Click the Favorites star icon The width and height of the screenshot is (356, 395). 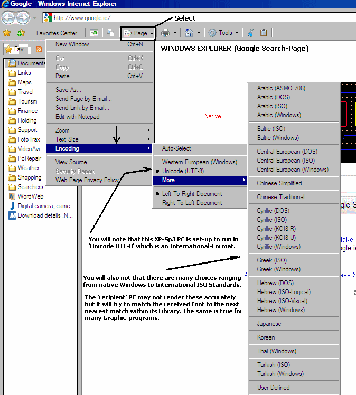(7, 33)
